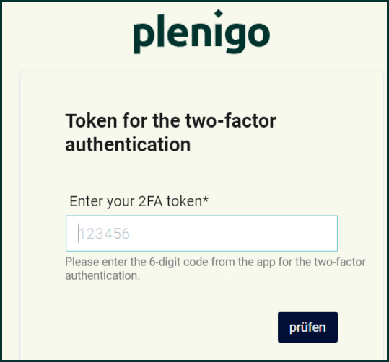This screenshot has width=389, height=362.
Task: Click the letter 'p' in plenigo logo
Action: pyautogui.click(x=143, y=34)
